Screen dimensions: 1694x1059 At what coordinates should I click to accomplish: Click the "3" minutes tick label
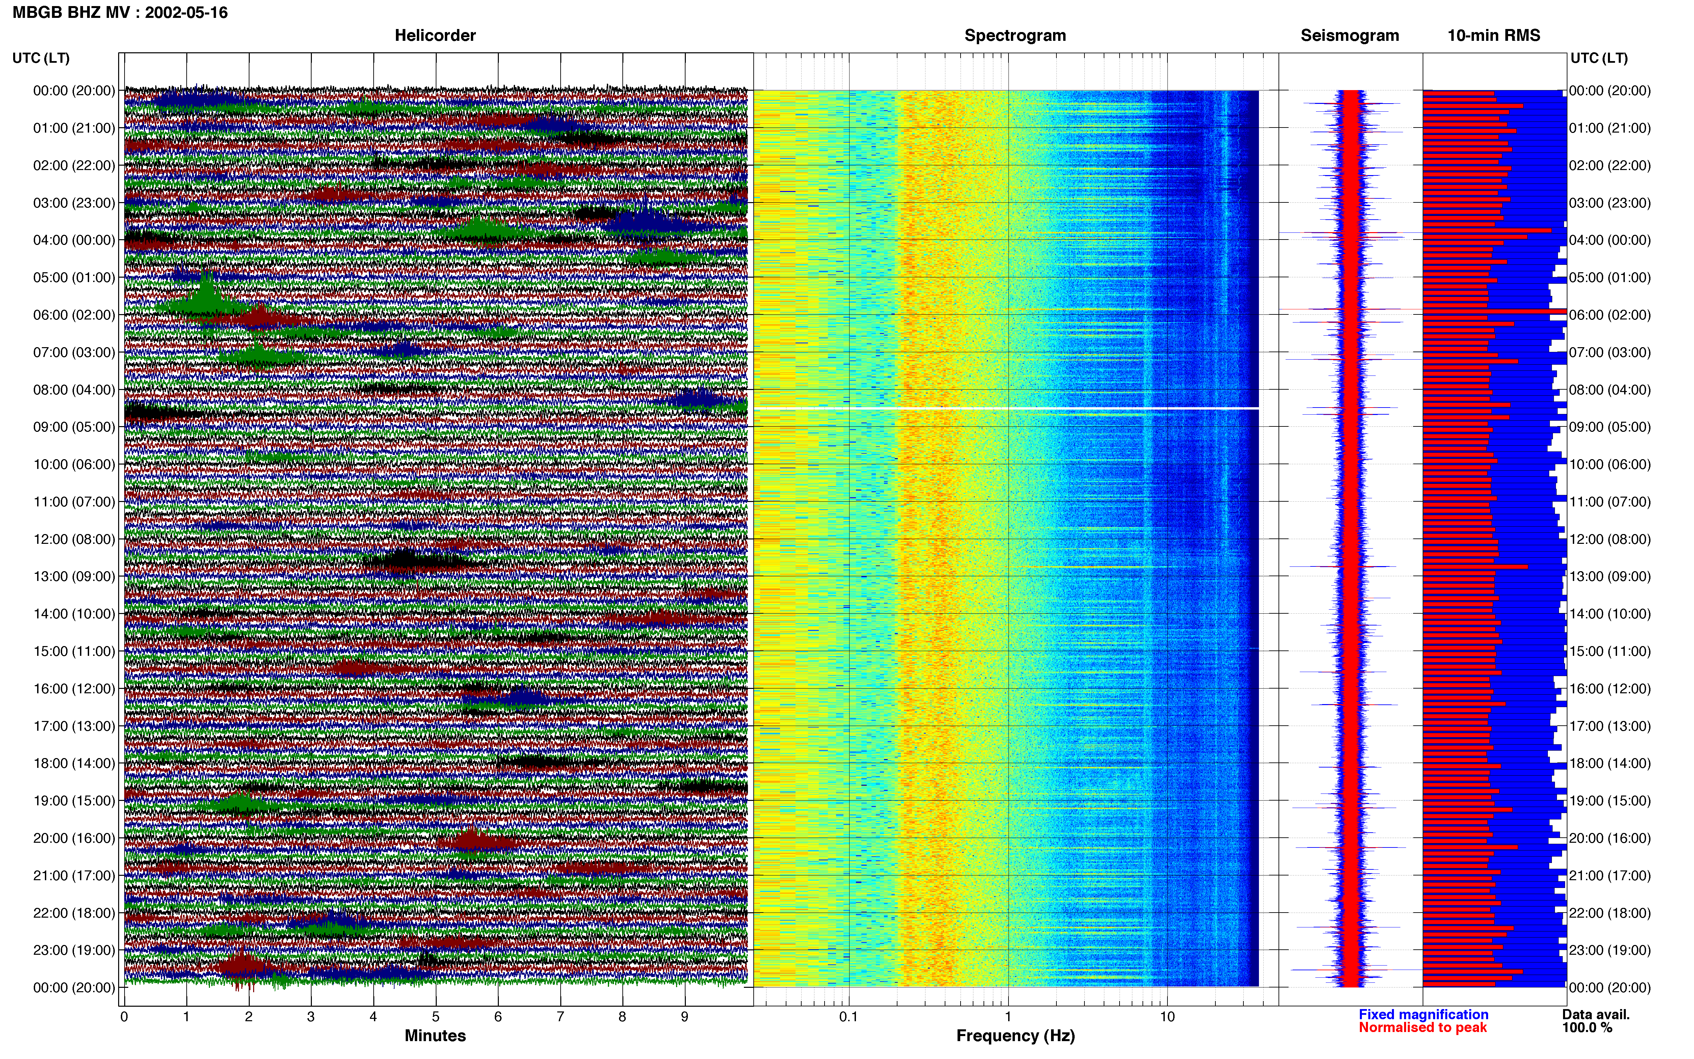pos(311,1016)
